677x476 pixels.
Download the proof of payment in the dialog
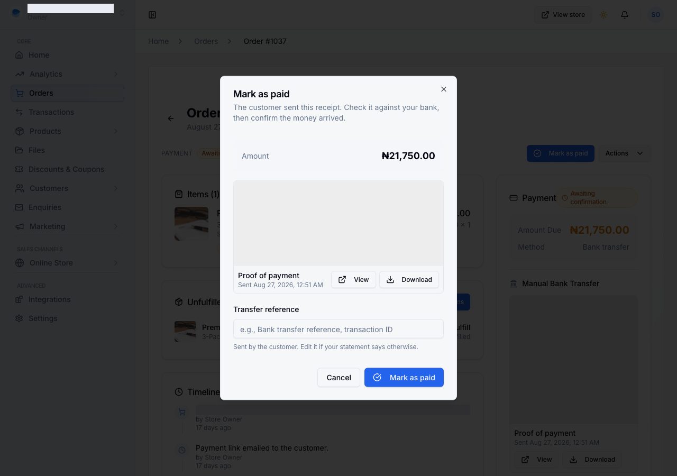tap(409, 279)
